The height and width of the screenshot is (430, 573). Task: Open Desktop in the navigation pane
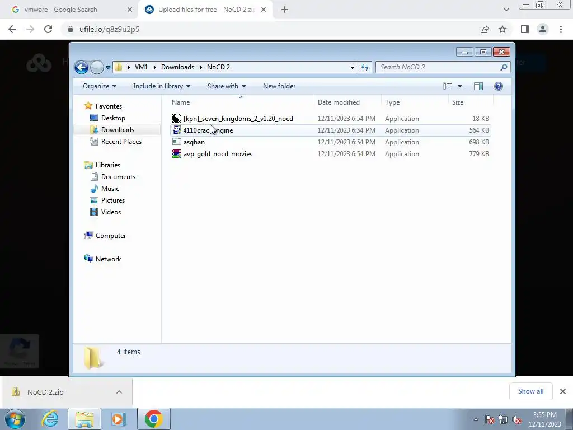tap(113, 118)
